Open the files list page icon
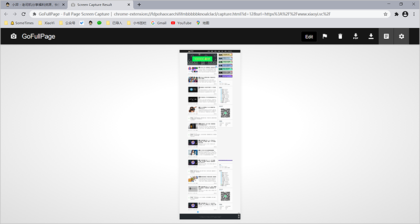This screenshot has height=224, width=420. [386, 36]
